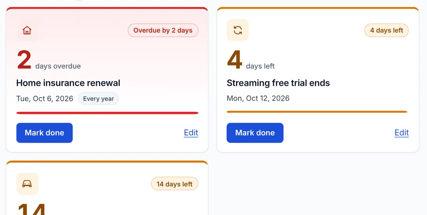The image size is (427, 215).
Task: Click the Overdue by 2 days badge
Action: (x=163, y=30)
